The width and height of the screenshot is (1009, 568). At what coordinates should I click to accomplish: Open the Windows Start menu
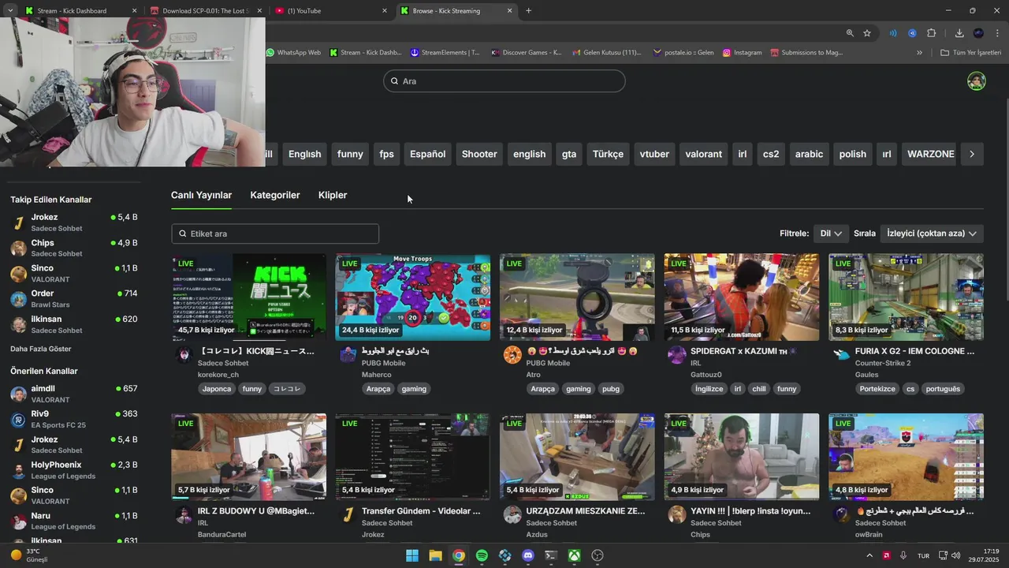coord(411,555)
